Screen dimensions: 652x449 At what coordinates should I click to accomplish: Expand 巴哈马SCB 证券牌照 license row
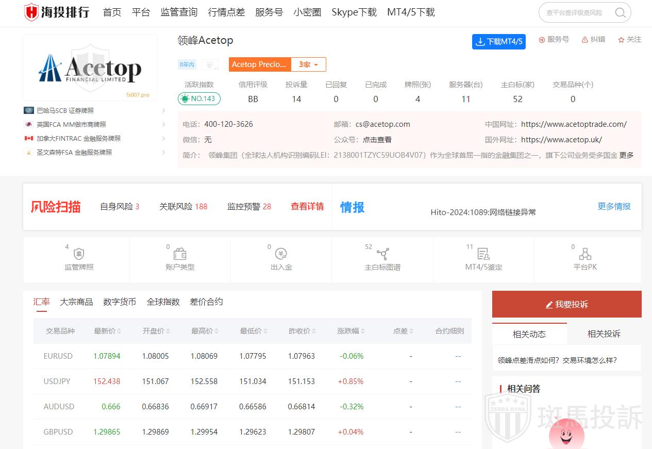click(163, 110)
